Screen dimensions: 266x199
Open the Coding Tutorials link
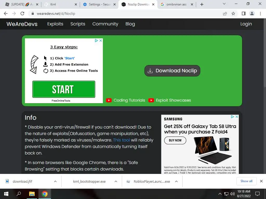coord(129,100)
